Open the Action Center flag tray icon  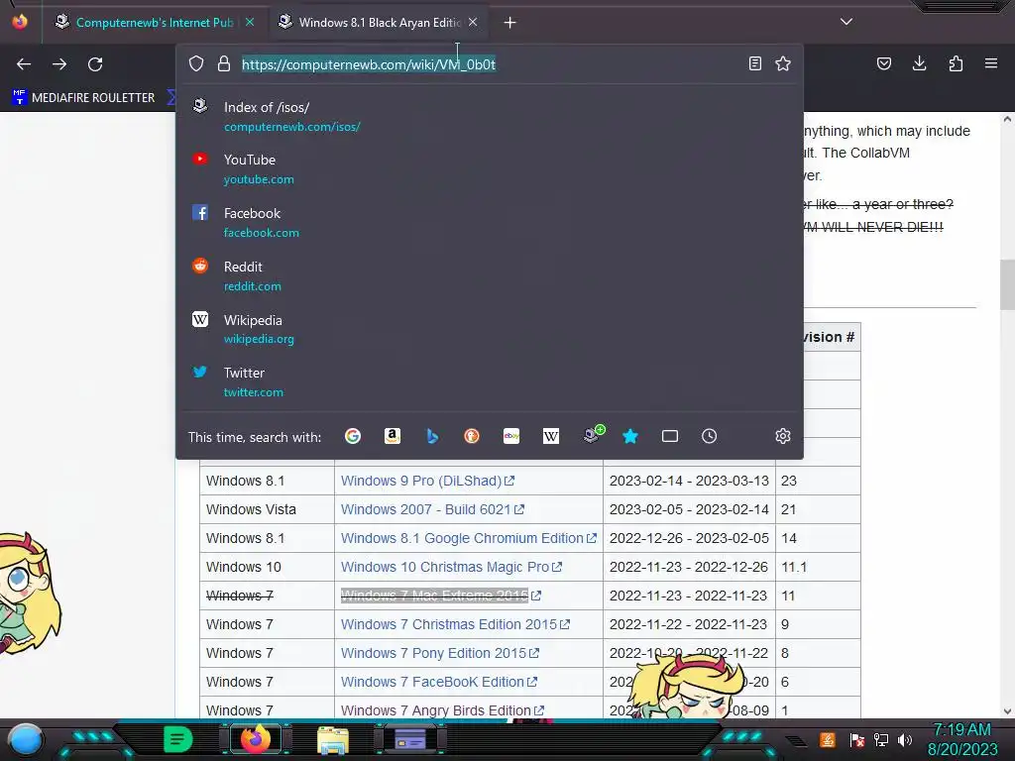tap(857, 740)
